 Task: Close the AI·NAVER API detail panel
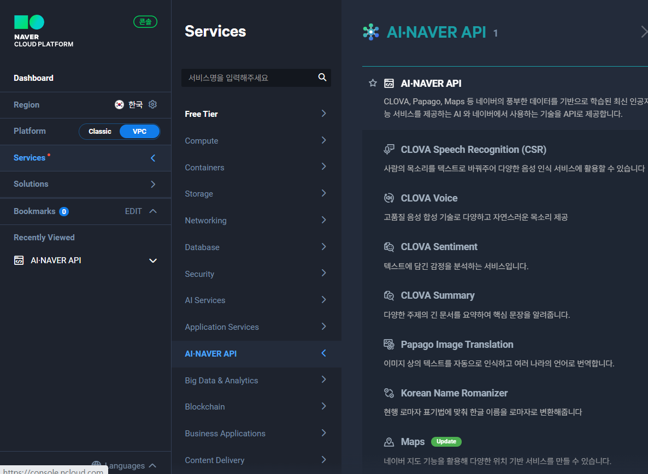(x=644, y=32)
